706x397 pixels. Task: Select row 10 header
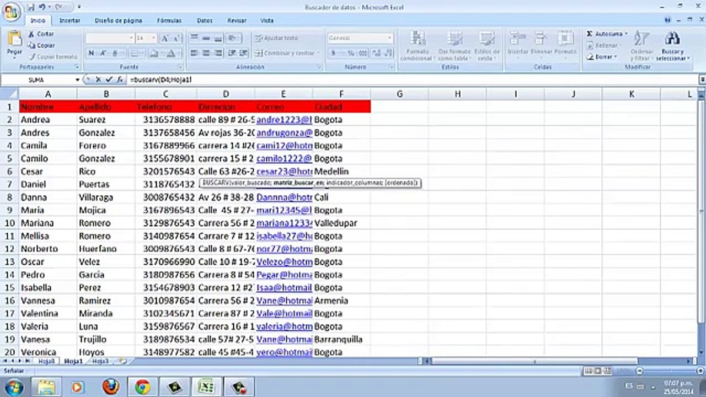[9, 223]
